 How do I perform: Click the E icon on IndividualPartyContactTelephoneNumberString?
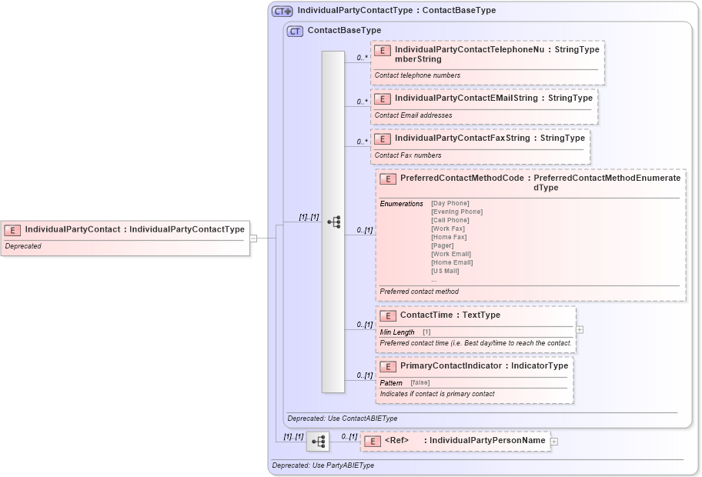[x=382, y=51]
